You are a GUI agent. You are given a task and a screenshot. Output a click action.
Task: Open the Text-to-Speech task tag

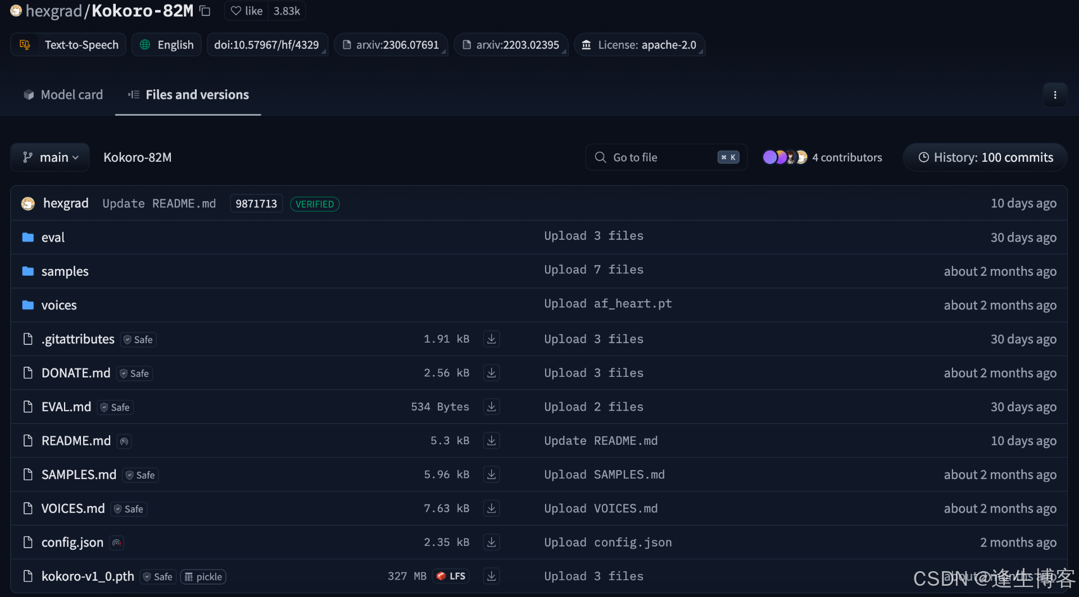pos(69,45)
